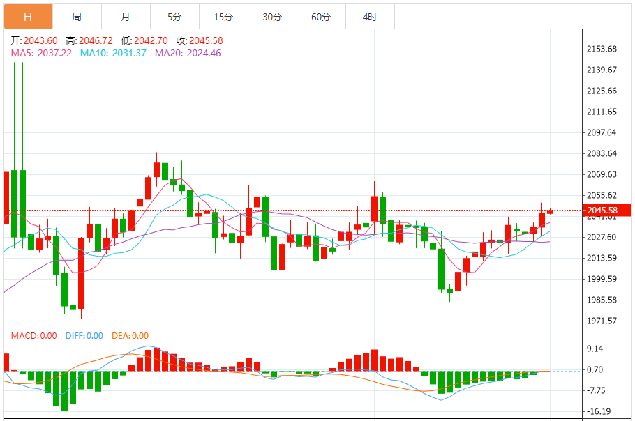
Task: Click the DEA:0.00 indicator label
Action: [130, 336]
